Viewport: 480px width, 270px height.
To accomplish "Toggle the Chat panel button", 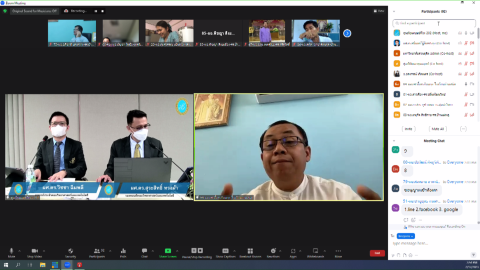I will [x=144, y=253].
